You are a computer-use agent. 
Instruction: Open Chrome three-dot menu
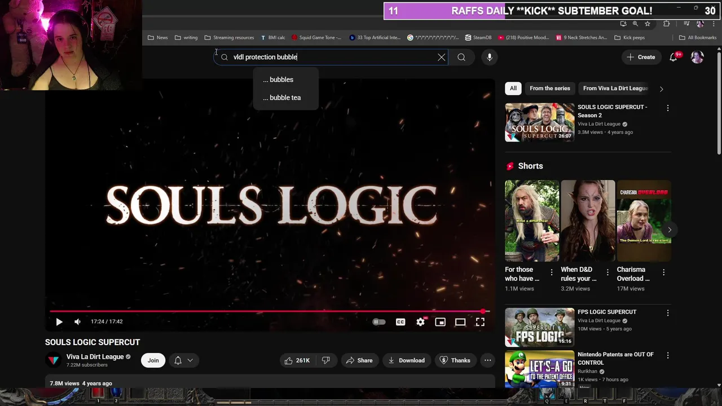[712, 24]
